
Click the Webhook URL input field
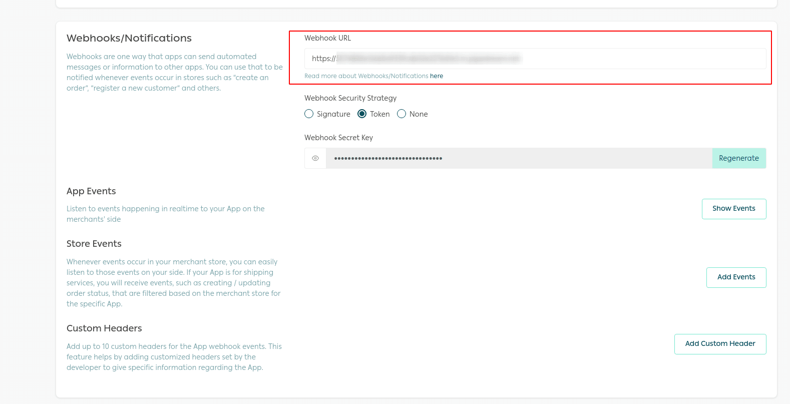(535, 59)
